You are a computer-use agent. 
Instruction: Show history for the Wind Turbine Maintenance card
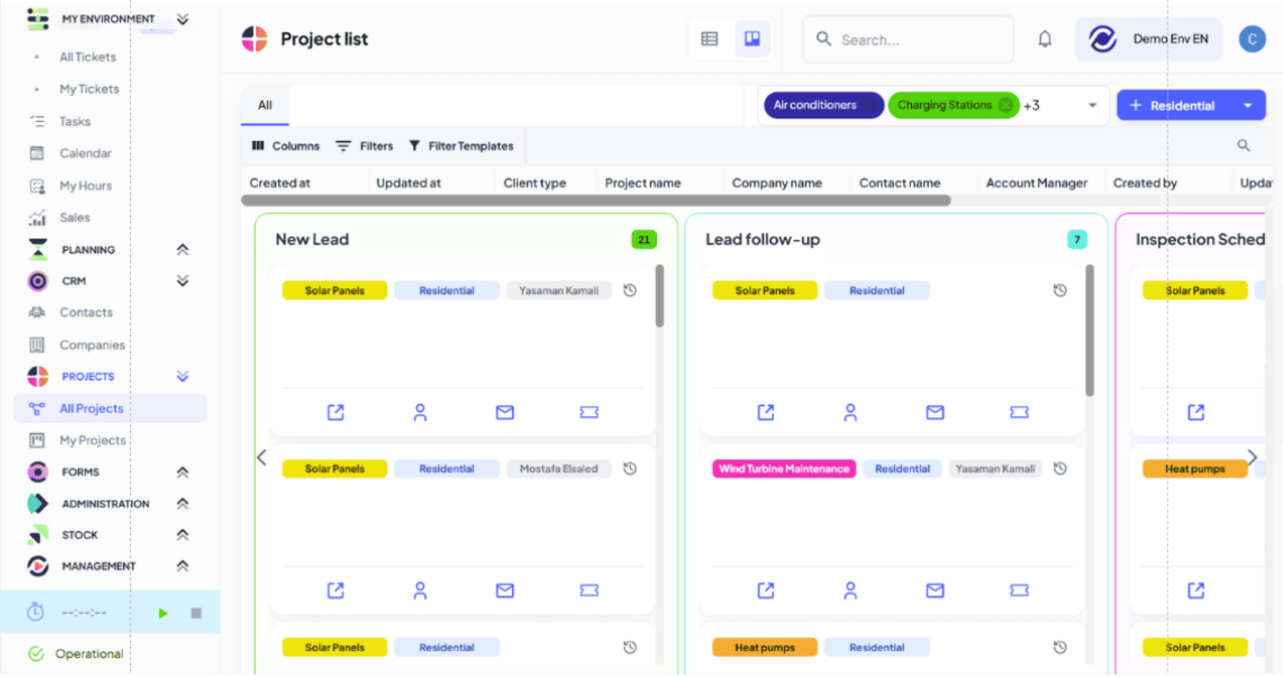tap(1060, 468)
